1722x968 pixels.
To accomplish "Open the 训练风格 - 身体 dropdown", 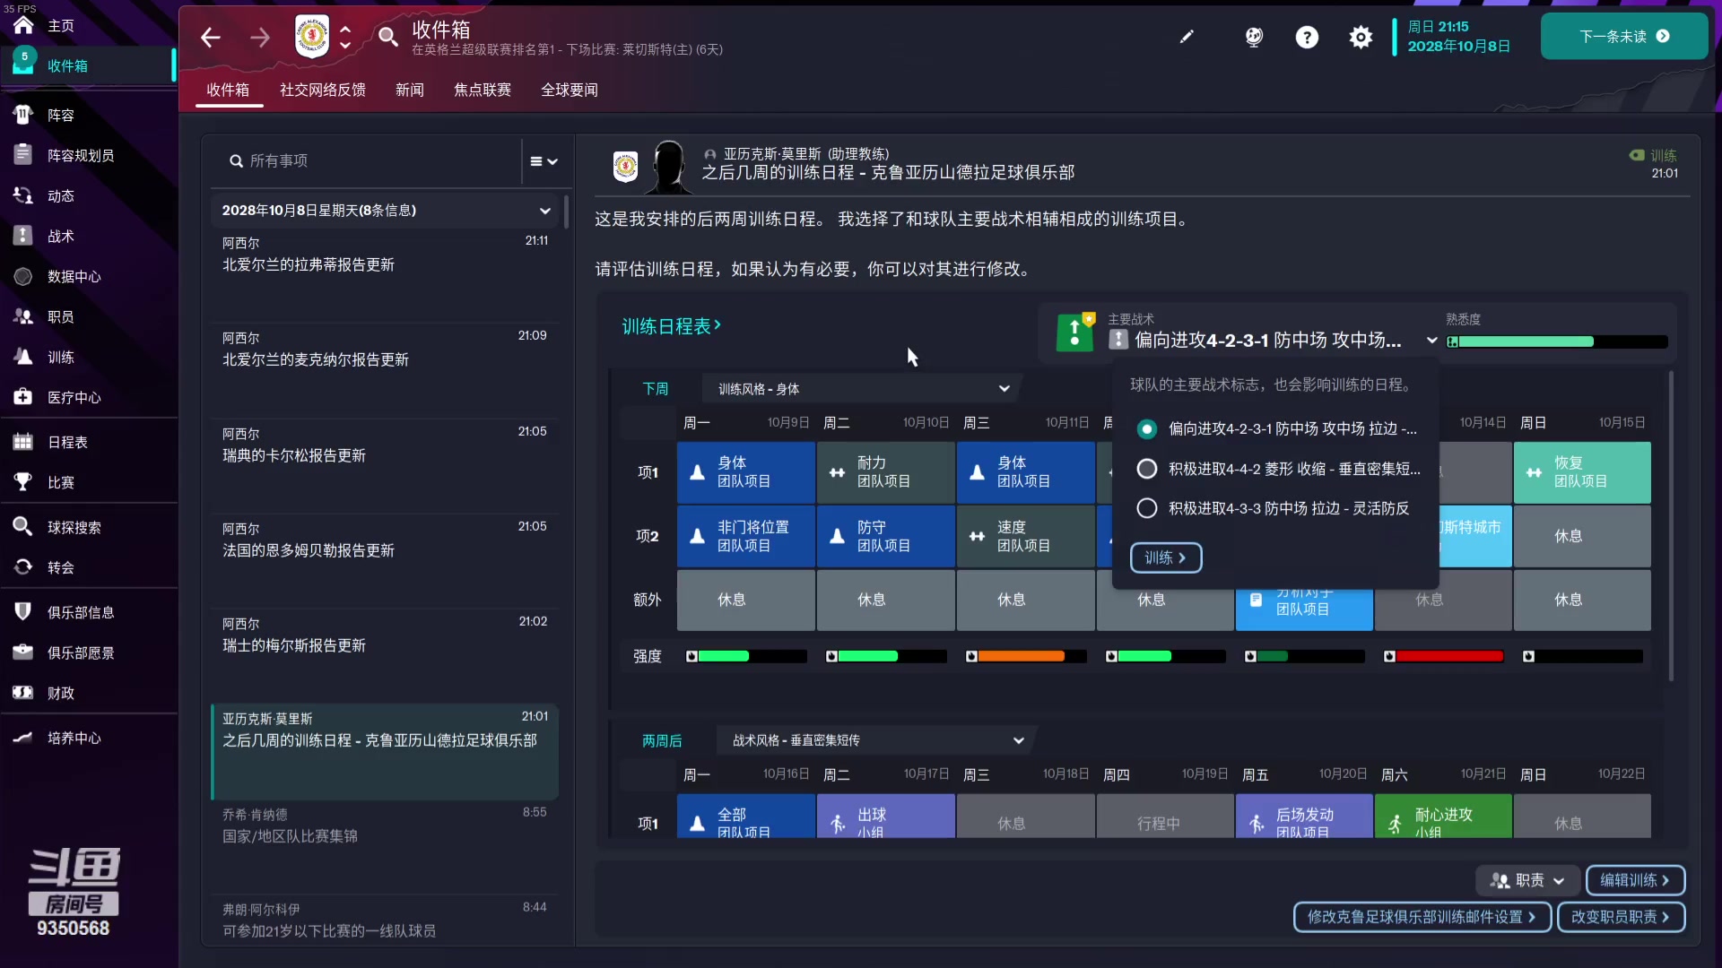I will point(863,389).
